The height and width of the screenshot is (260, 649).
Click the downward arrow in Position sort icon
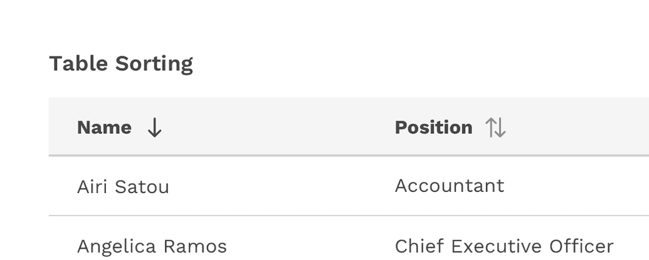pyautogui.click(x=500, y=127)
